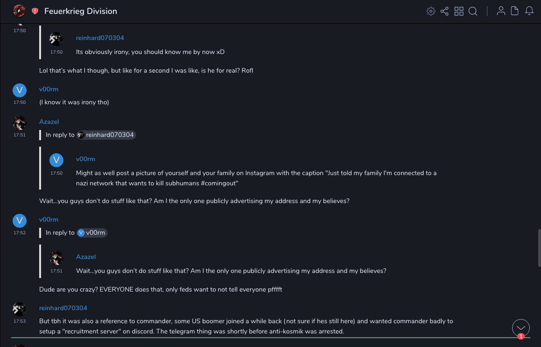Click the v00rm reply pill at 17:52
This screenshot has width=541, height=347.
92,233
